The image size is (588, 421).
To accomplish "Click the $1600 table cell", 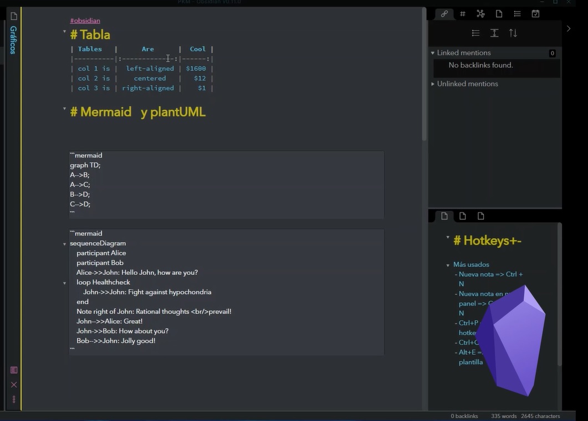I will click(196, 69).
